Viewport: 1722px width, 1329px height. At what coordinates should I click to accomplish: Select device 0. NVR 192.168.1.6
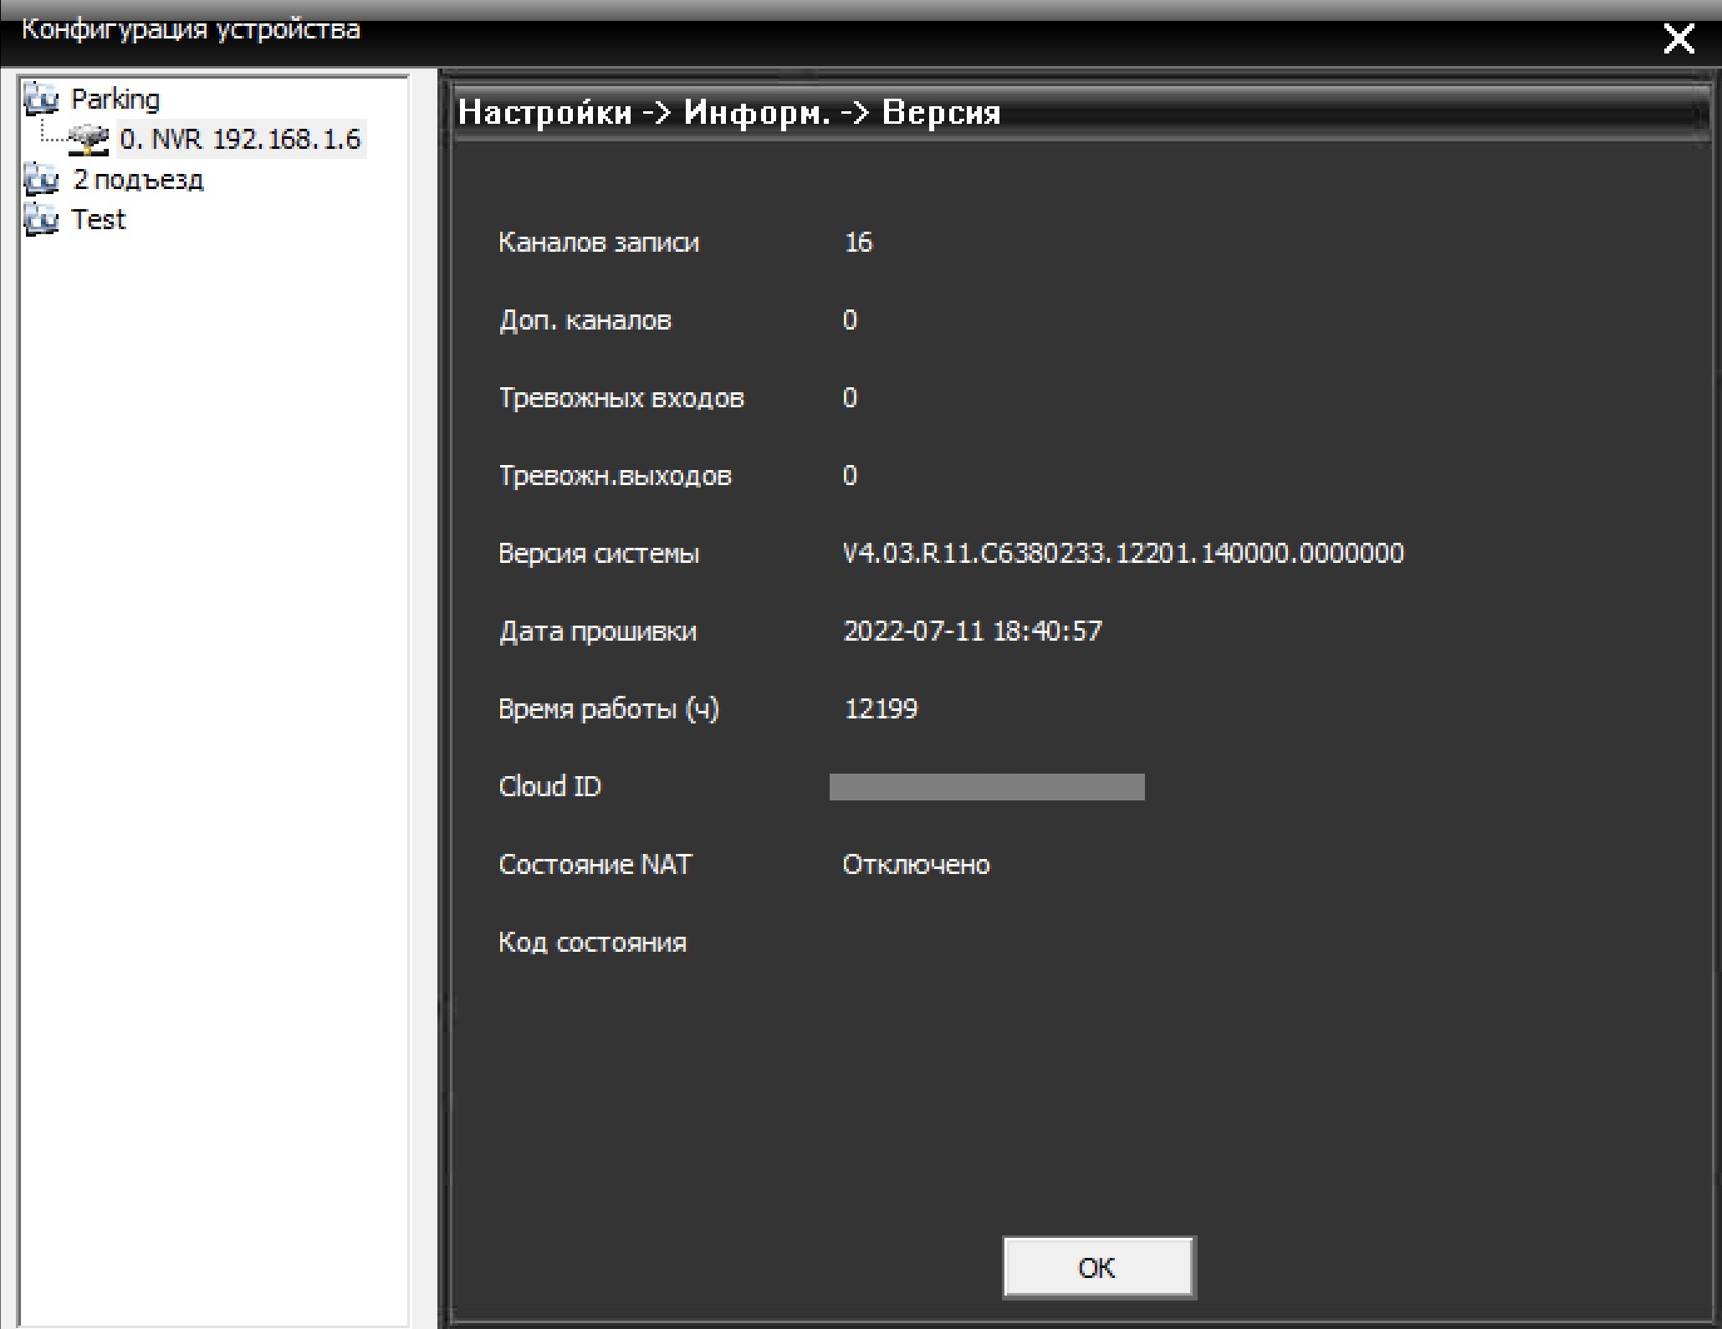click(x=240, y=139)
